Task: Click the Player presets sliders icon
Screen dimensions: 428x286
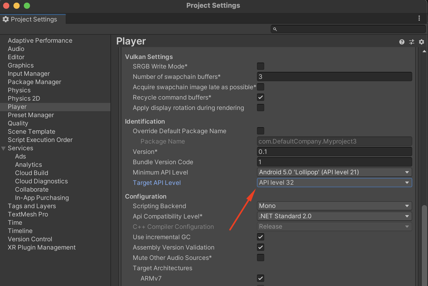Action: click(411, 42)
